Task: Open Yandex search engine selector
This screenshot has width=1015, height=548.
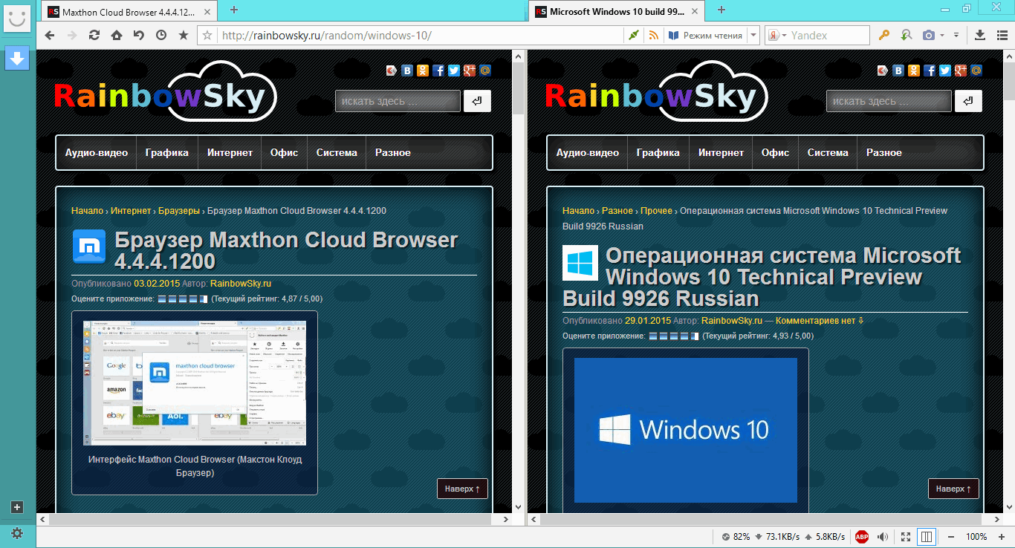Action: tap(777, 35)
